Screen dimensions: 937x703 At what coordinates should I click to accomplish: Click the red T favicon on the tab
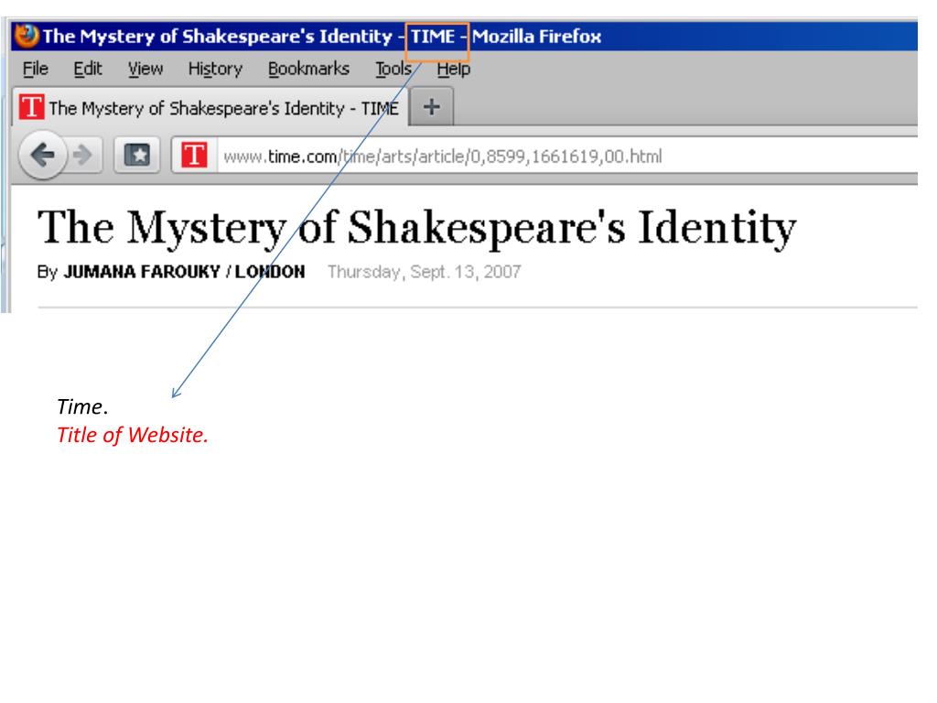[x=31, y=108]
